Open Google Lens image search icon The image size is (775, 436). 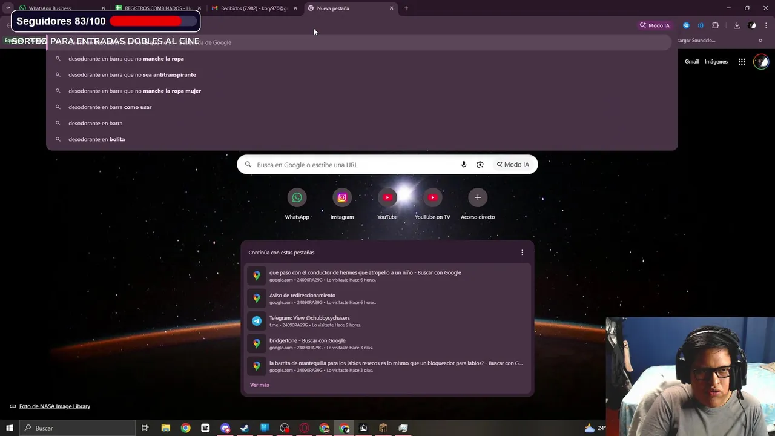coord(480,165)
